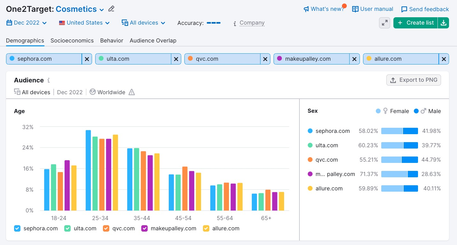Uncheck the qvc.com legend checkbox

point(106,228)
